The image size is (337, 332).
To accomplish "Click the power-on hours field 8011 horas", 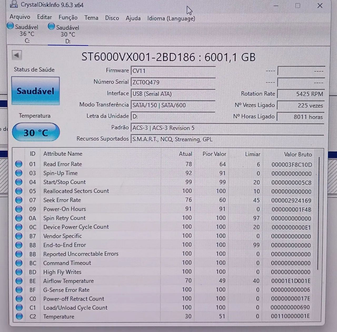I will 301,117.
